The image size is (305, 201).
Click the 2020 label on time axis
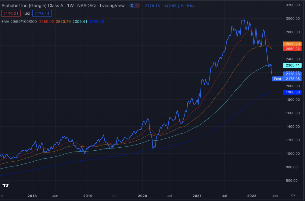click(142, 196)
